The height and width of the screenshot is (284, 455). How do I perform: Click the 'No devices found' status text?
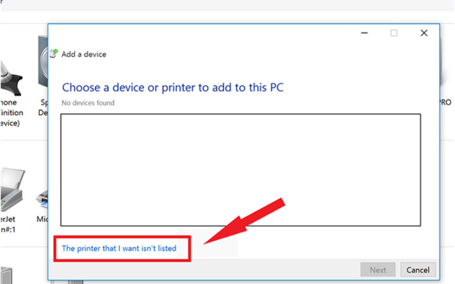point(88,103)
